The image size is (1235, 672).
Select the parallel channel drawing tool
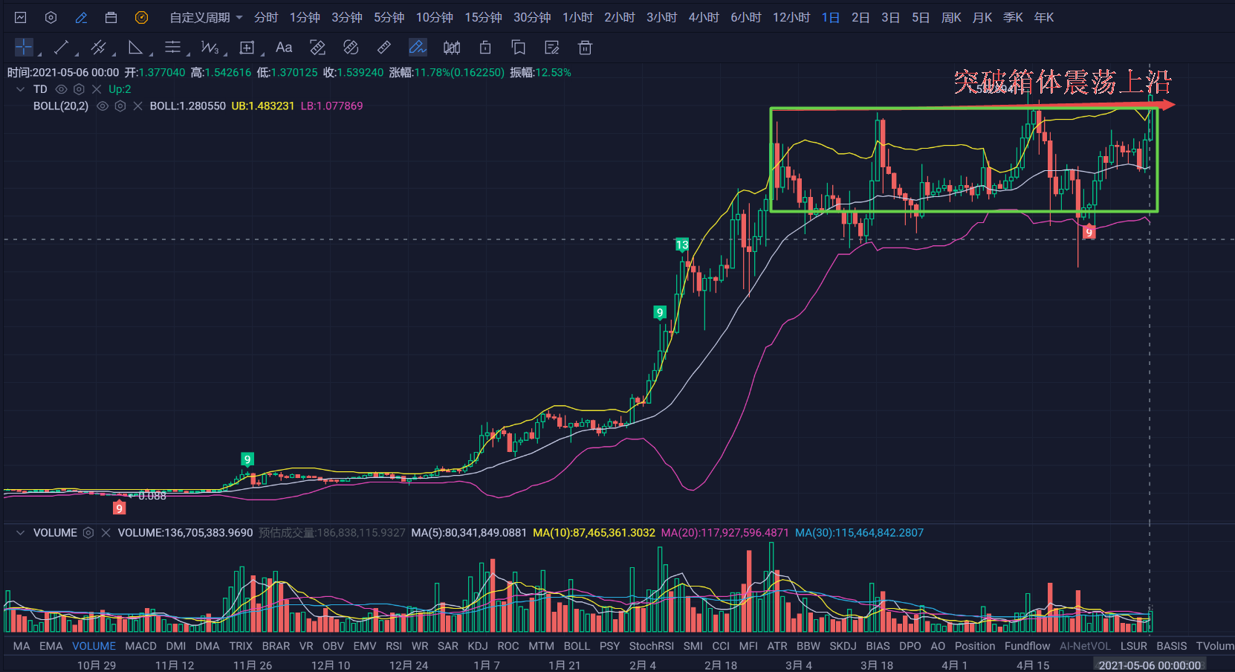coord(98,48)
